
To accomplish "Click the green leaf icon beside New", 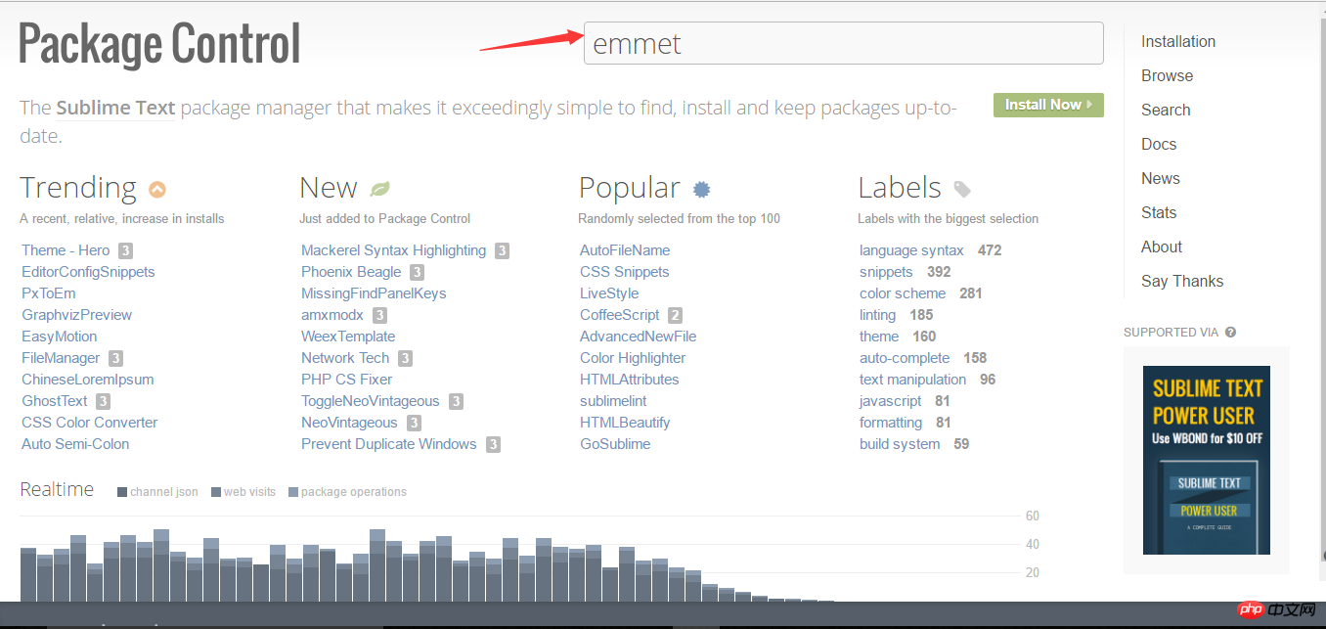I will point(379,189).
